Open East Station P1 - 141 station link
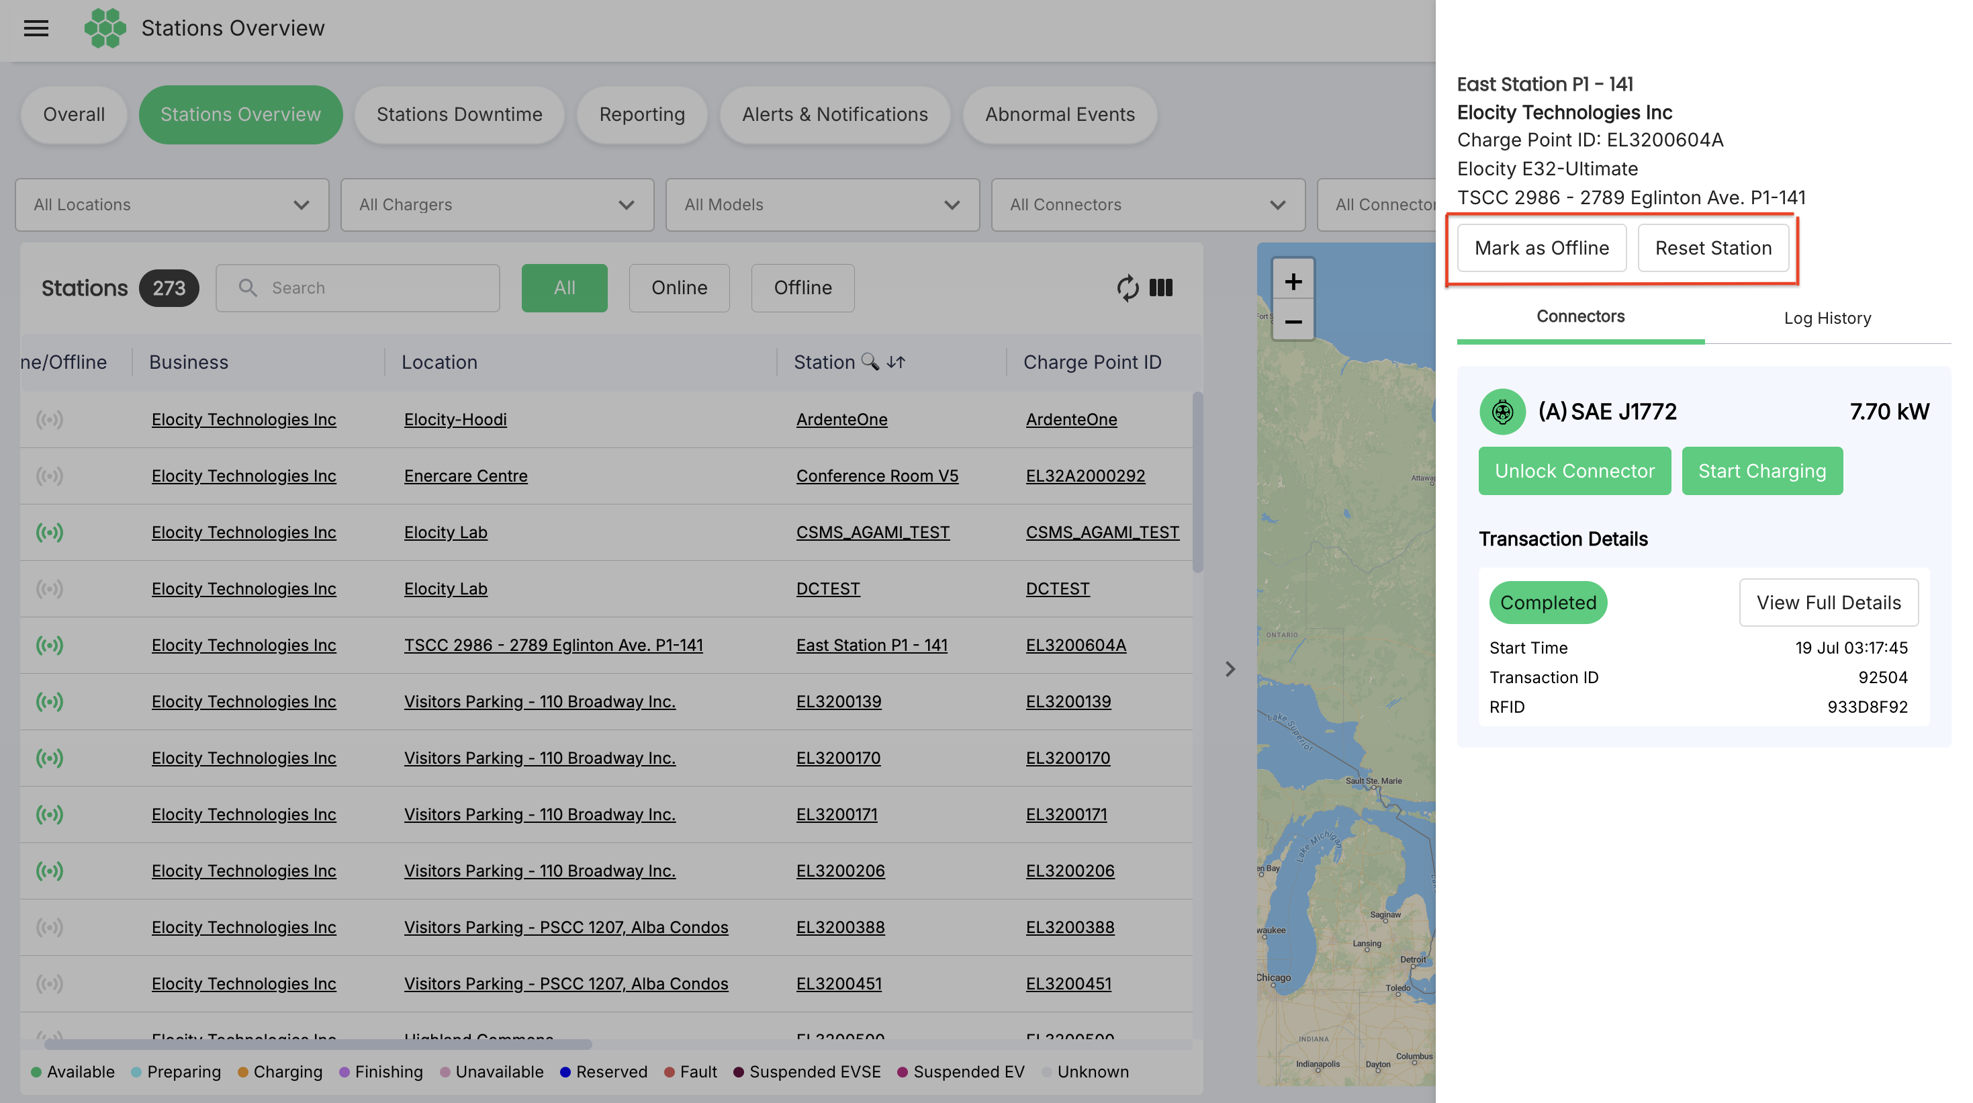Viewport: 1973px width, 1103px height. click(872, 646)
